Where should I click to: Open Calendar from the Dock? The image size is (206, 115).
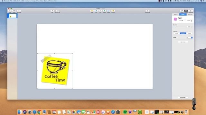(x=54, y=112)
